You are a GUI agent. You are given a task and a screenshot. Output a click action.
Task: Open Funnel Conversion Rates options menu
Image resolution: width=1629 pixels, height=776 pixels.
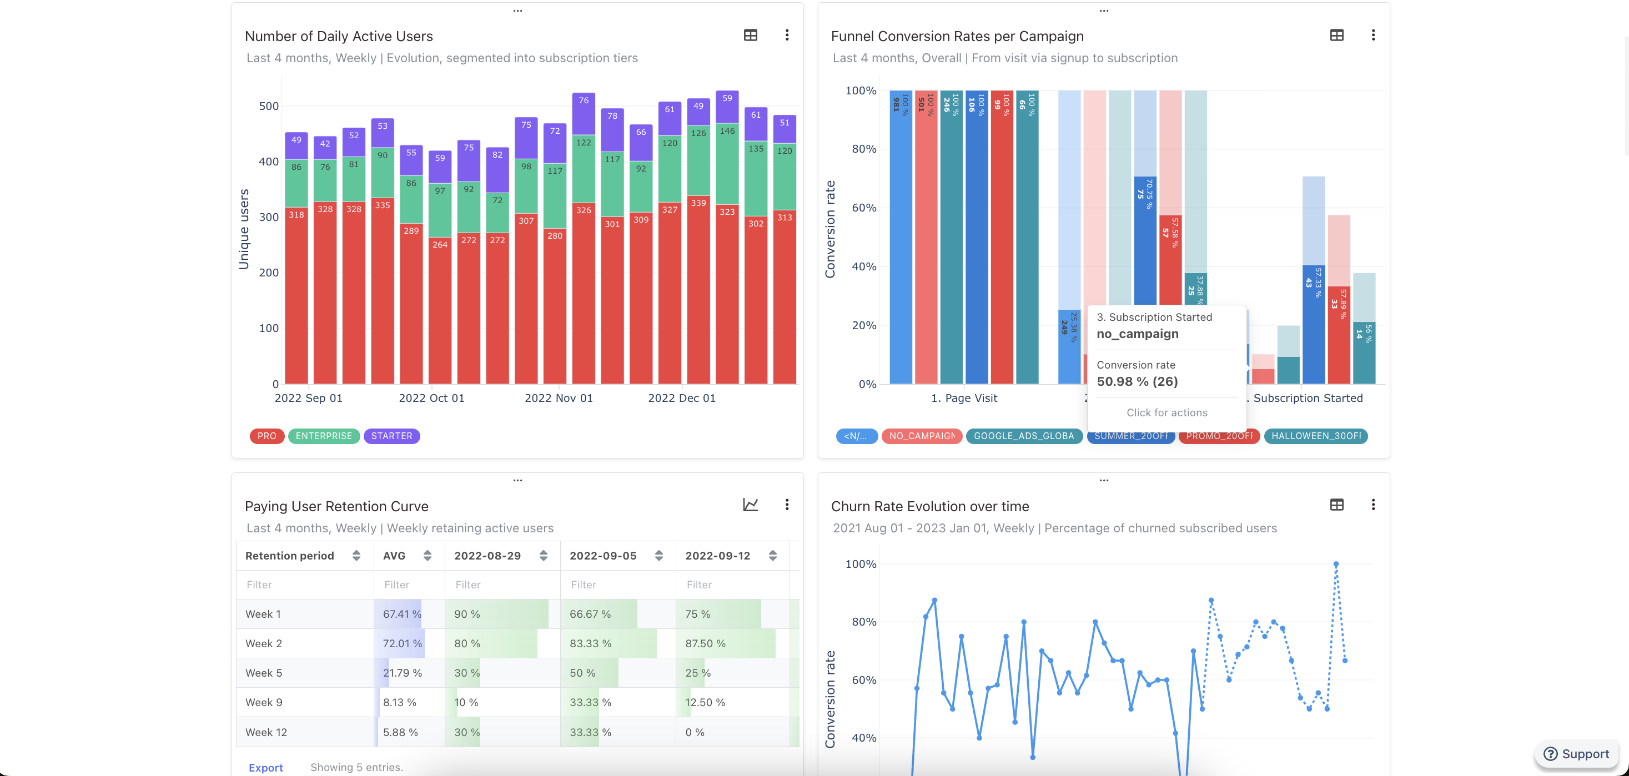coord(1373,36)
